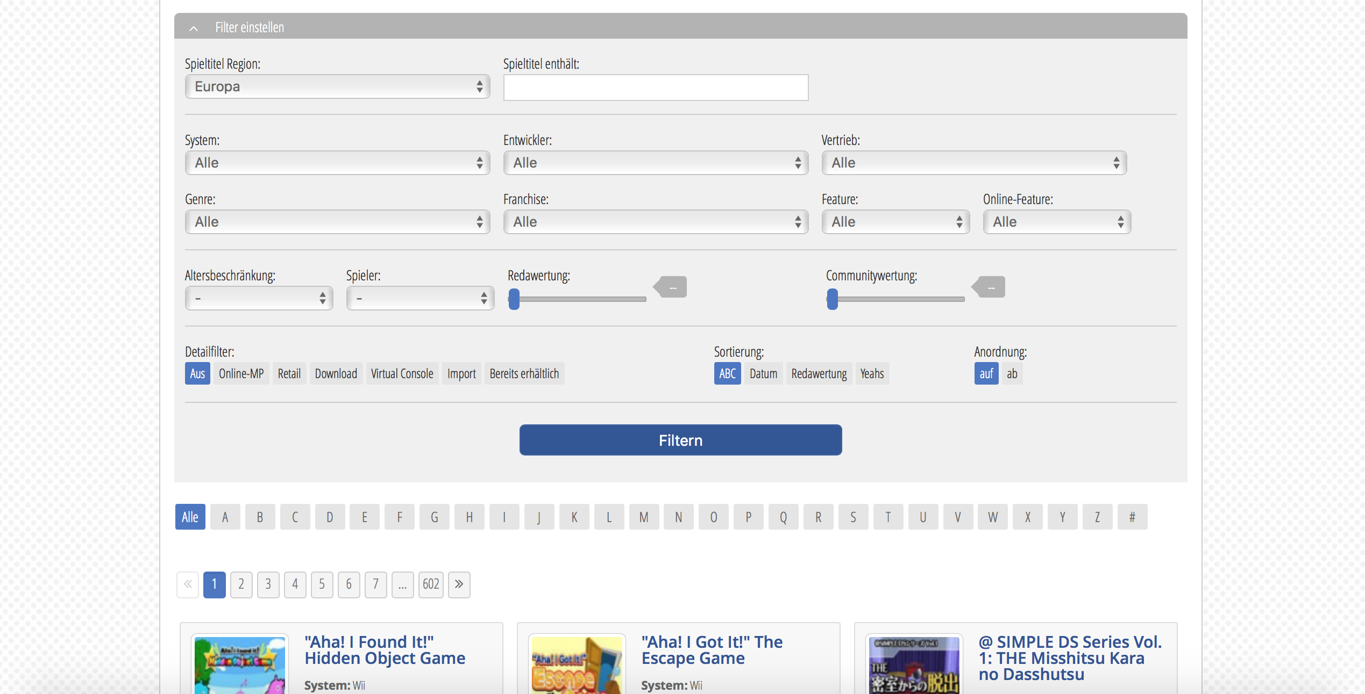Click the previous page double-arrow
This screenshot has height=694, width=1365.
click(x=188, y=584)
